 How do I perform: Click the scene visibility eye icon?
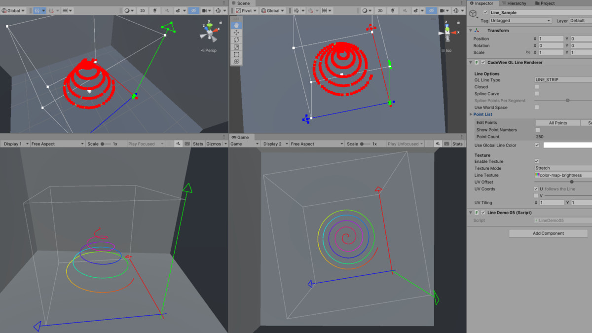coord(194,10)
